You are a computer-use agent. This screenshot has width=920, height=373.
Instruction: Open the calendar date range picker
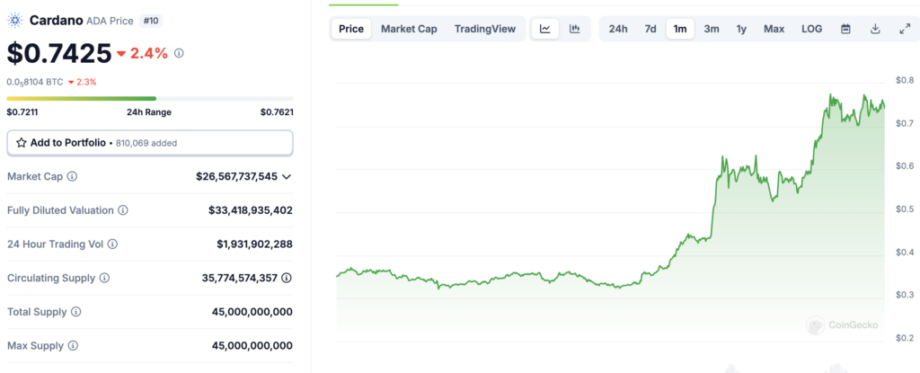[x=845, y=29]
